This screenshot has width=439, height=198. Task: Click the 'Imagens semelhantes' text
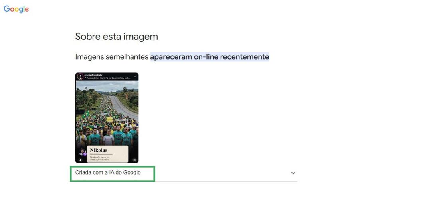[x=112, y=57]
